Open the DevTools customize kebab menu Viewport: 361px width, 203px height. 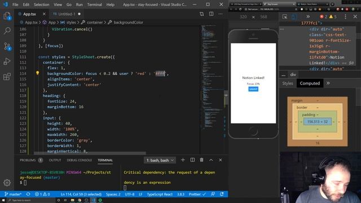click(345, 16)
